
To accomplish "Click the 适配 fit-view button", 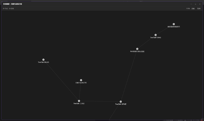I will (193, 9).
